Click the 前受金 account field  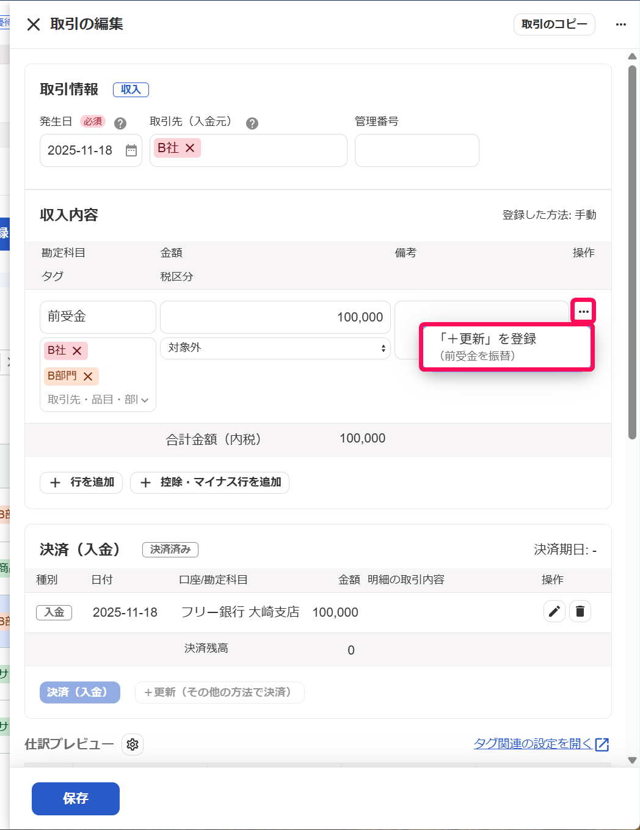[98, 317]
